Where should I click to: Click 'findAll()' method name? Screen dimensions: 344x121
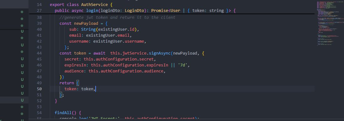tap(65, 113)
